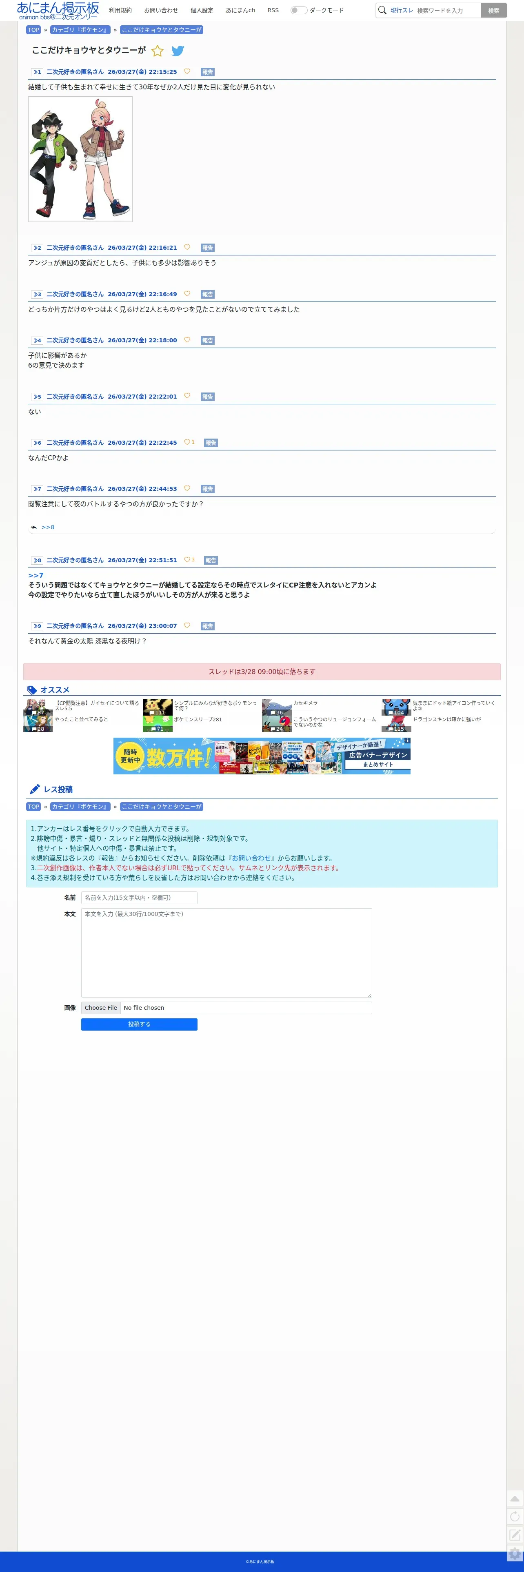Go to TOP via lower breadcrumb

(33, 807)
